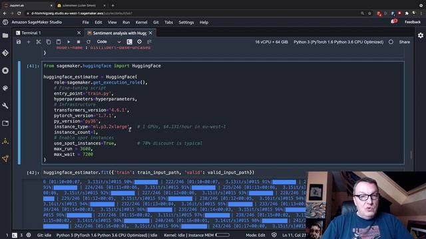The width and height of the screenshot is (426, 239).
Task: Click Mode: Edit status entry
Action: 256,235
